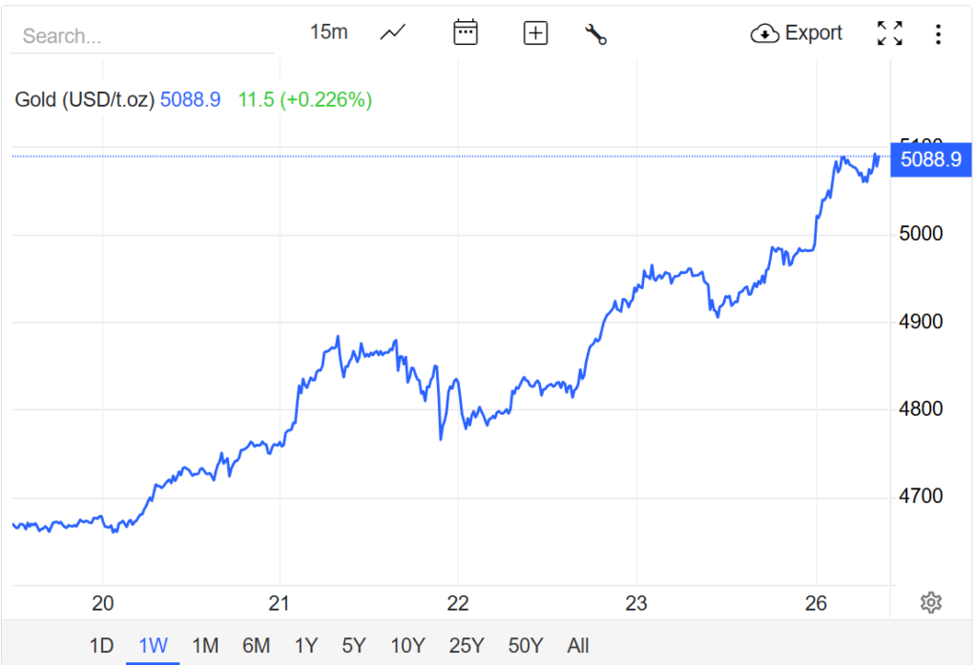Open the three-dot more options menu
977x665 pixels.
click(x=938, y=34)
